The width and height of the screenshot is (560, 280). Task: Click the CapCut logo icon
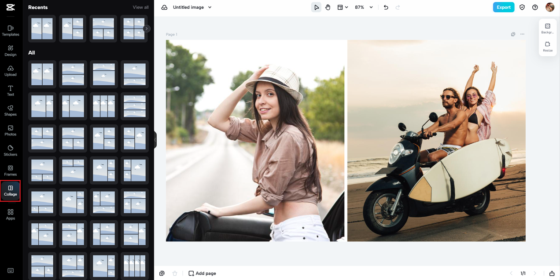coord(11,7)
